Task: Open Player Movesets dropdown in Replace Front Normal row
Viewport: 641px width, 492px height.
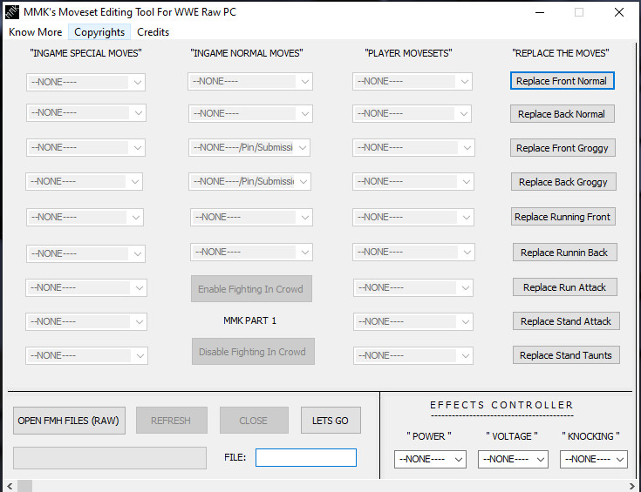Action: (x=413, y=81)
